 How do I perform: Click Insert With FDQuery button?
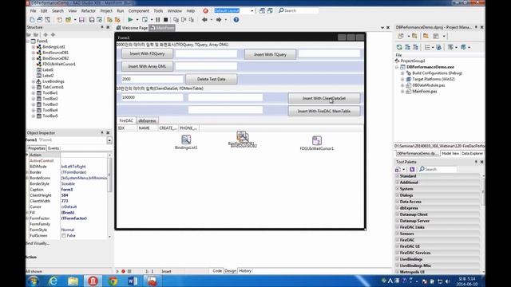tap(147, 53)
